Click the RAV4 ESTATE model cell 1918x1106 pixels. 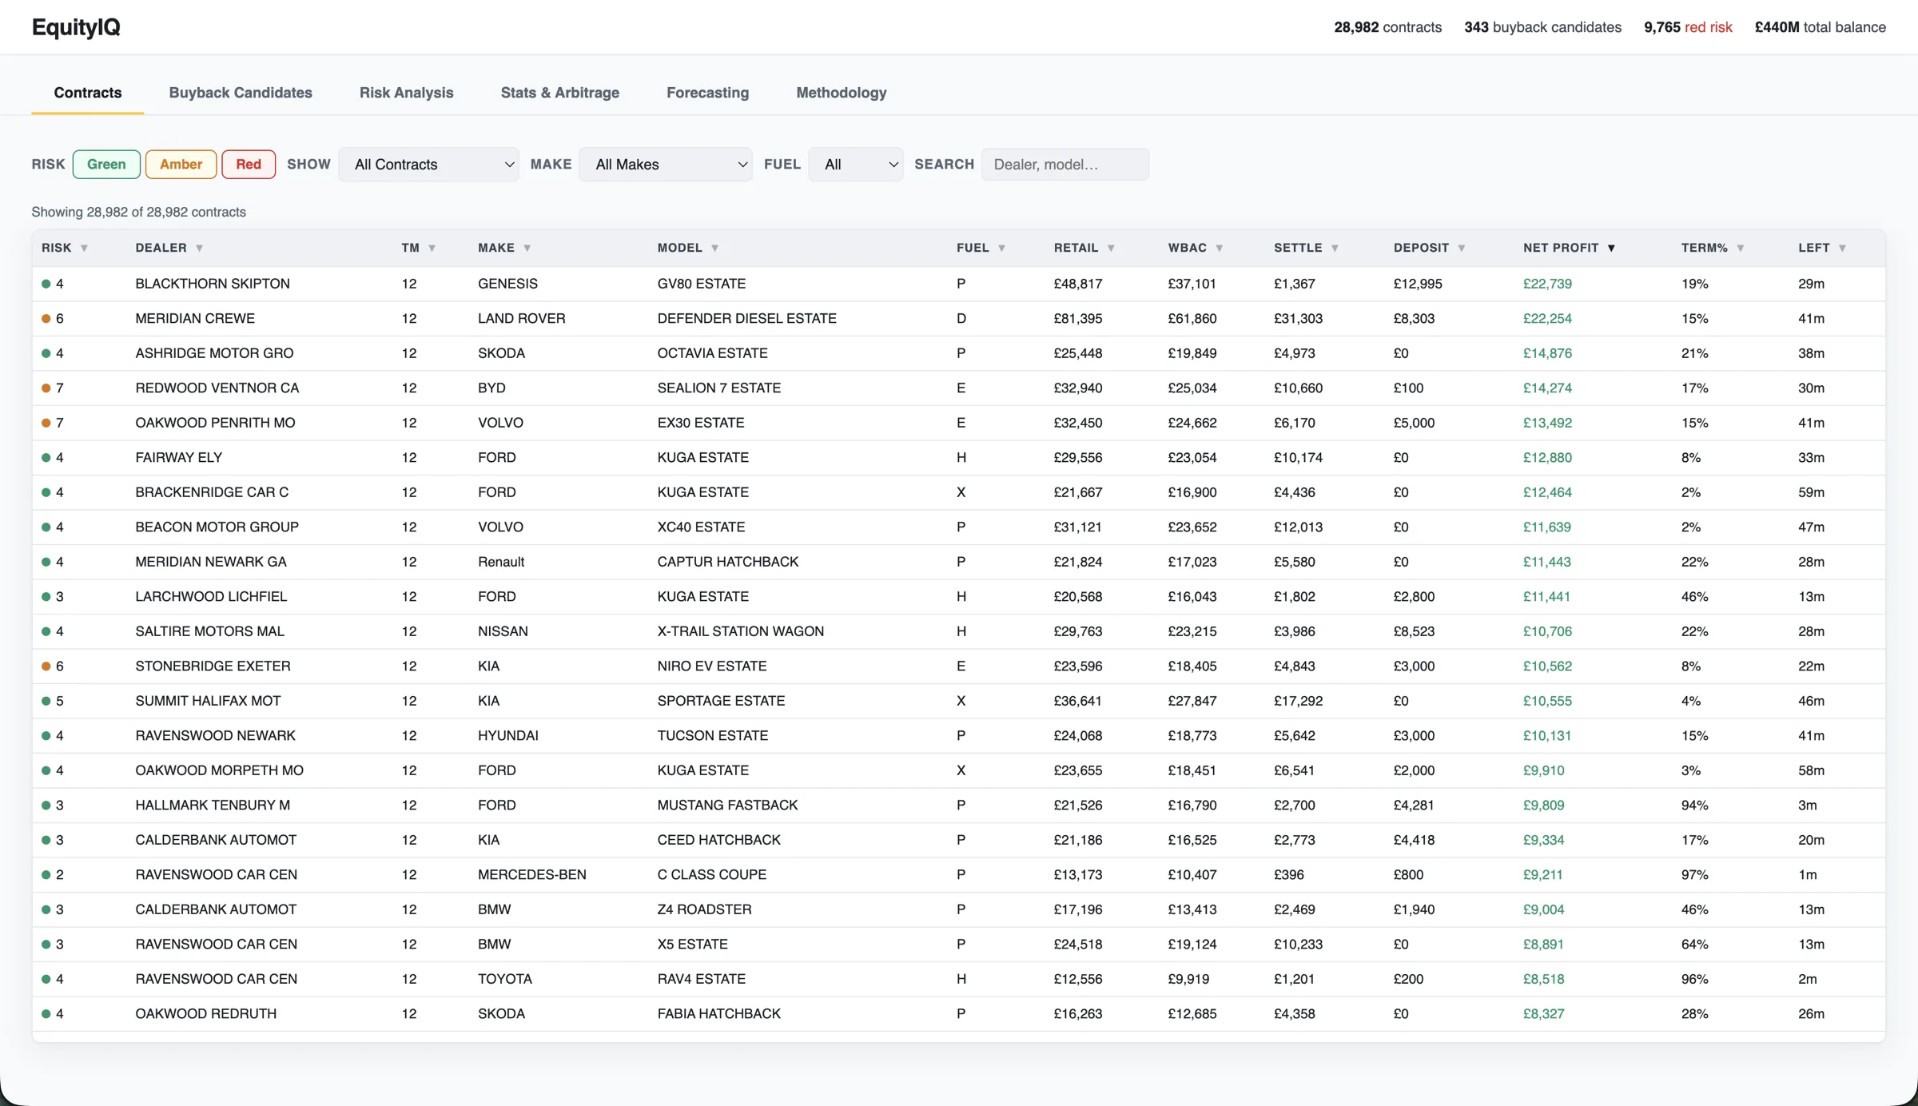click(x=701, y=979)
